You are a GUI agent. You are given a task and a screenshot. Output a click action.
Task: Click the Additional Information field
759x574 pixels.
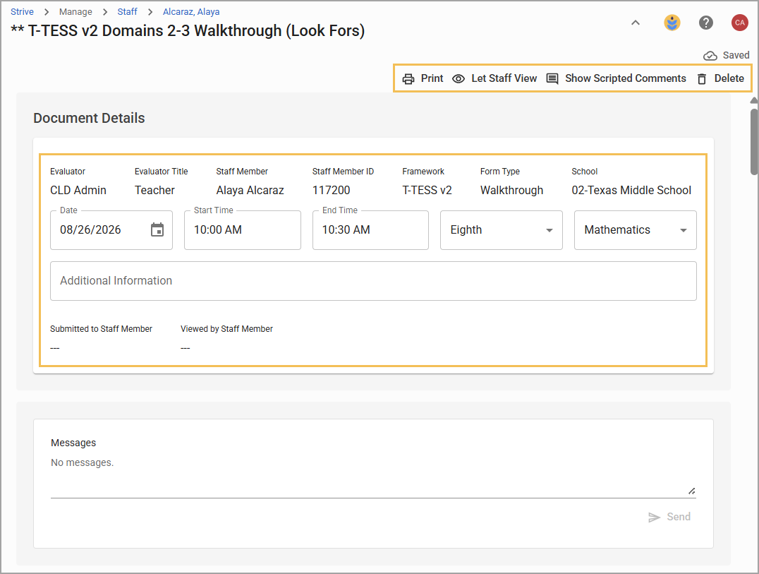coord(373,281)
